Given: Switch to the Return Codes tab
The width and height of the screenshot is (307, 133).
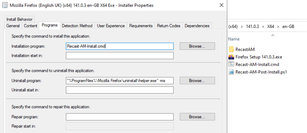Looking at the screenshot, I should [x=169, y=26].
